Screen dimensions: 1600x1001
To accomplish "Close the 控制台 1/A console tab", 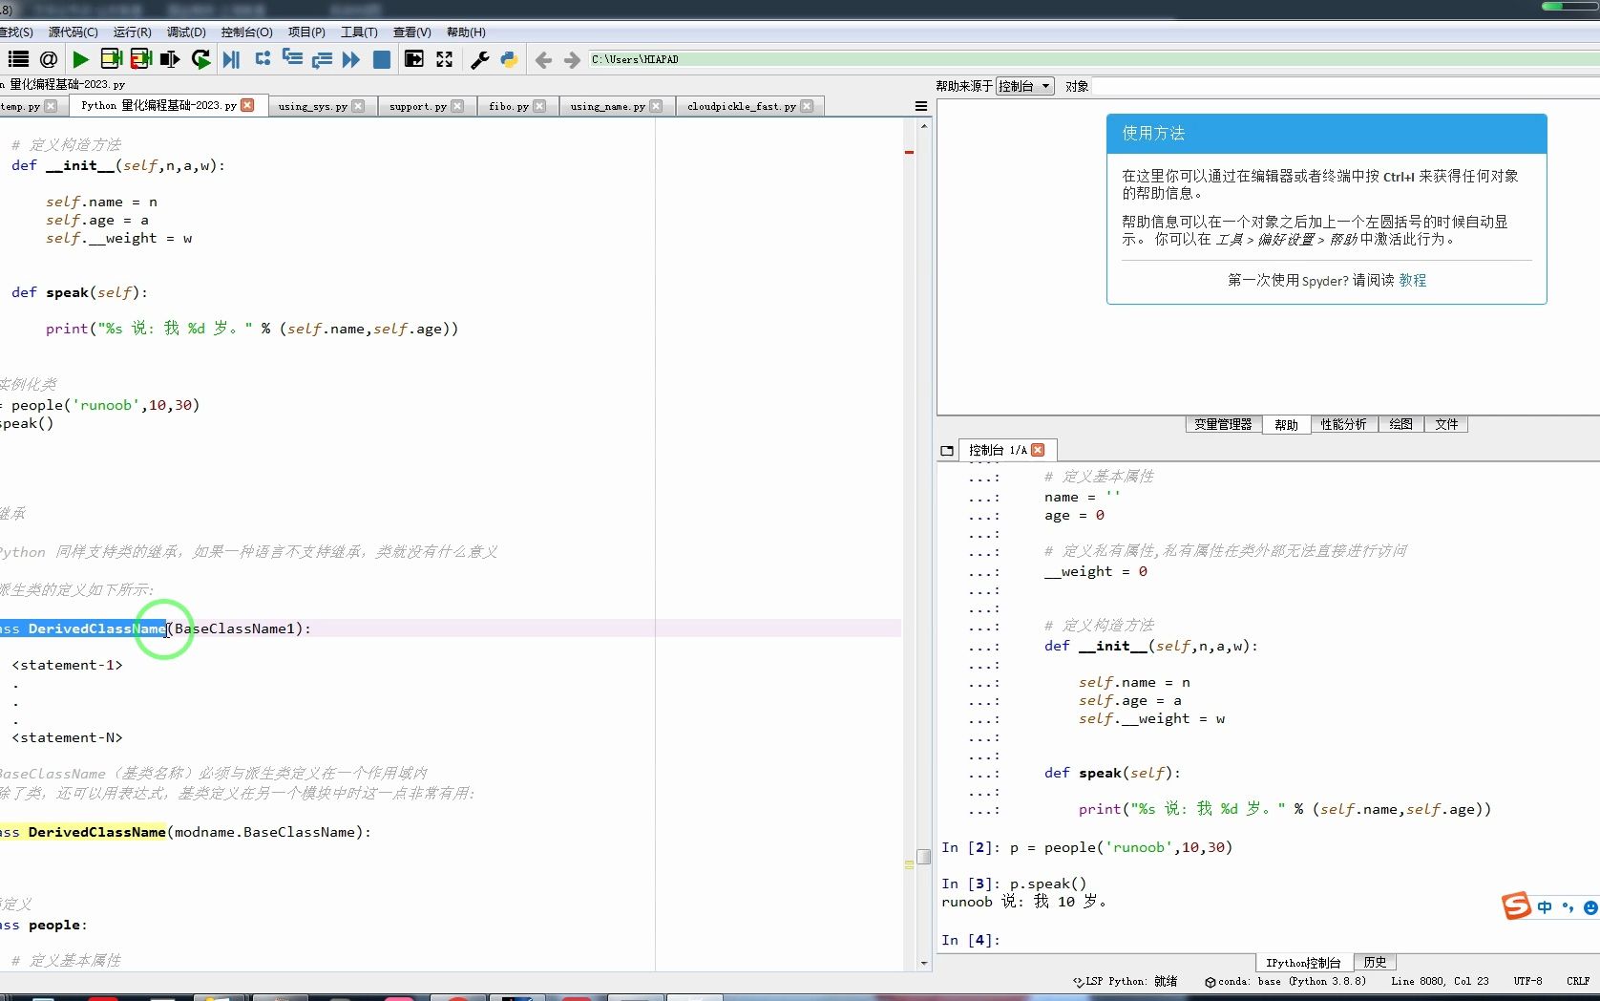I will click(1038, 450).
